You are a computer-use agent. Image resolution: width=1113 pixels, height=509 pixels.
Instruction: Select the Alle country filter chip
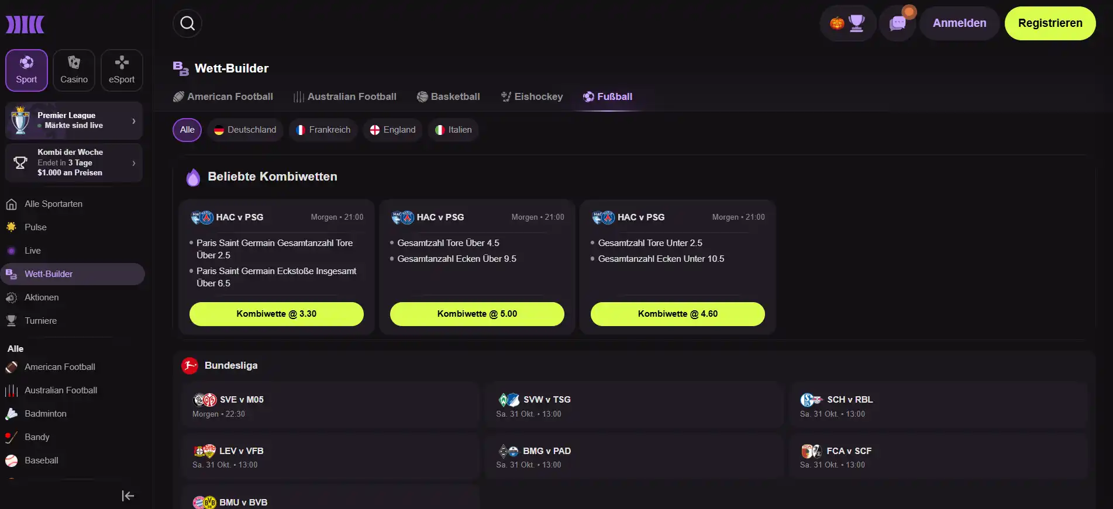click(x=187, y=130)
